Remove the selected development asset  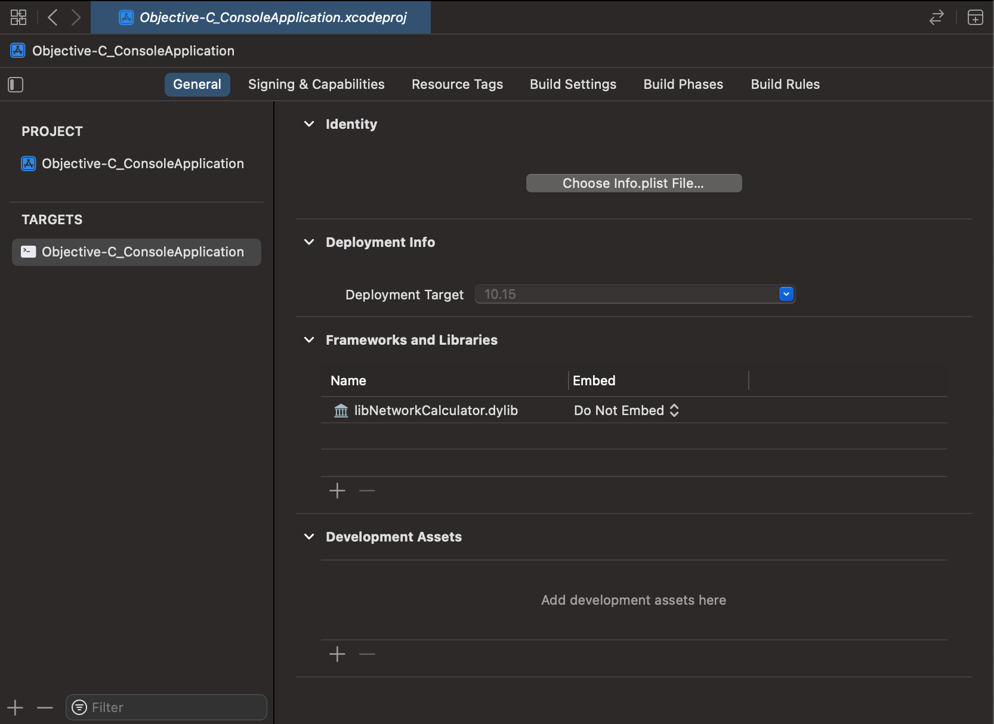pyautogui.click(x=367, y=654)
